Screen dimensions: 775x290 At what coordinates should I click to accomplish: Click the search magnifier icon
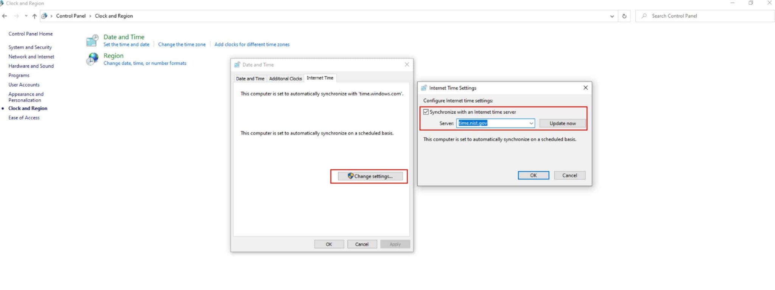644,16
